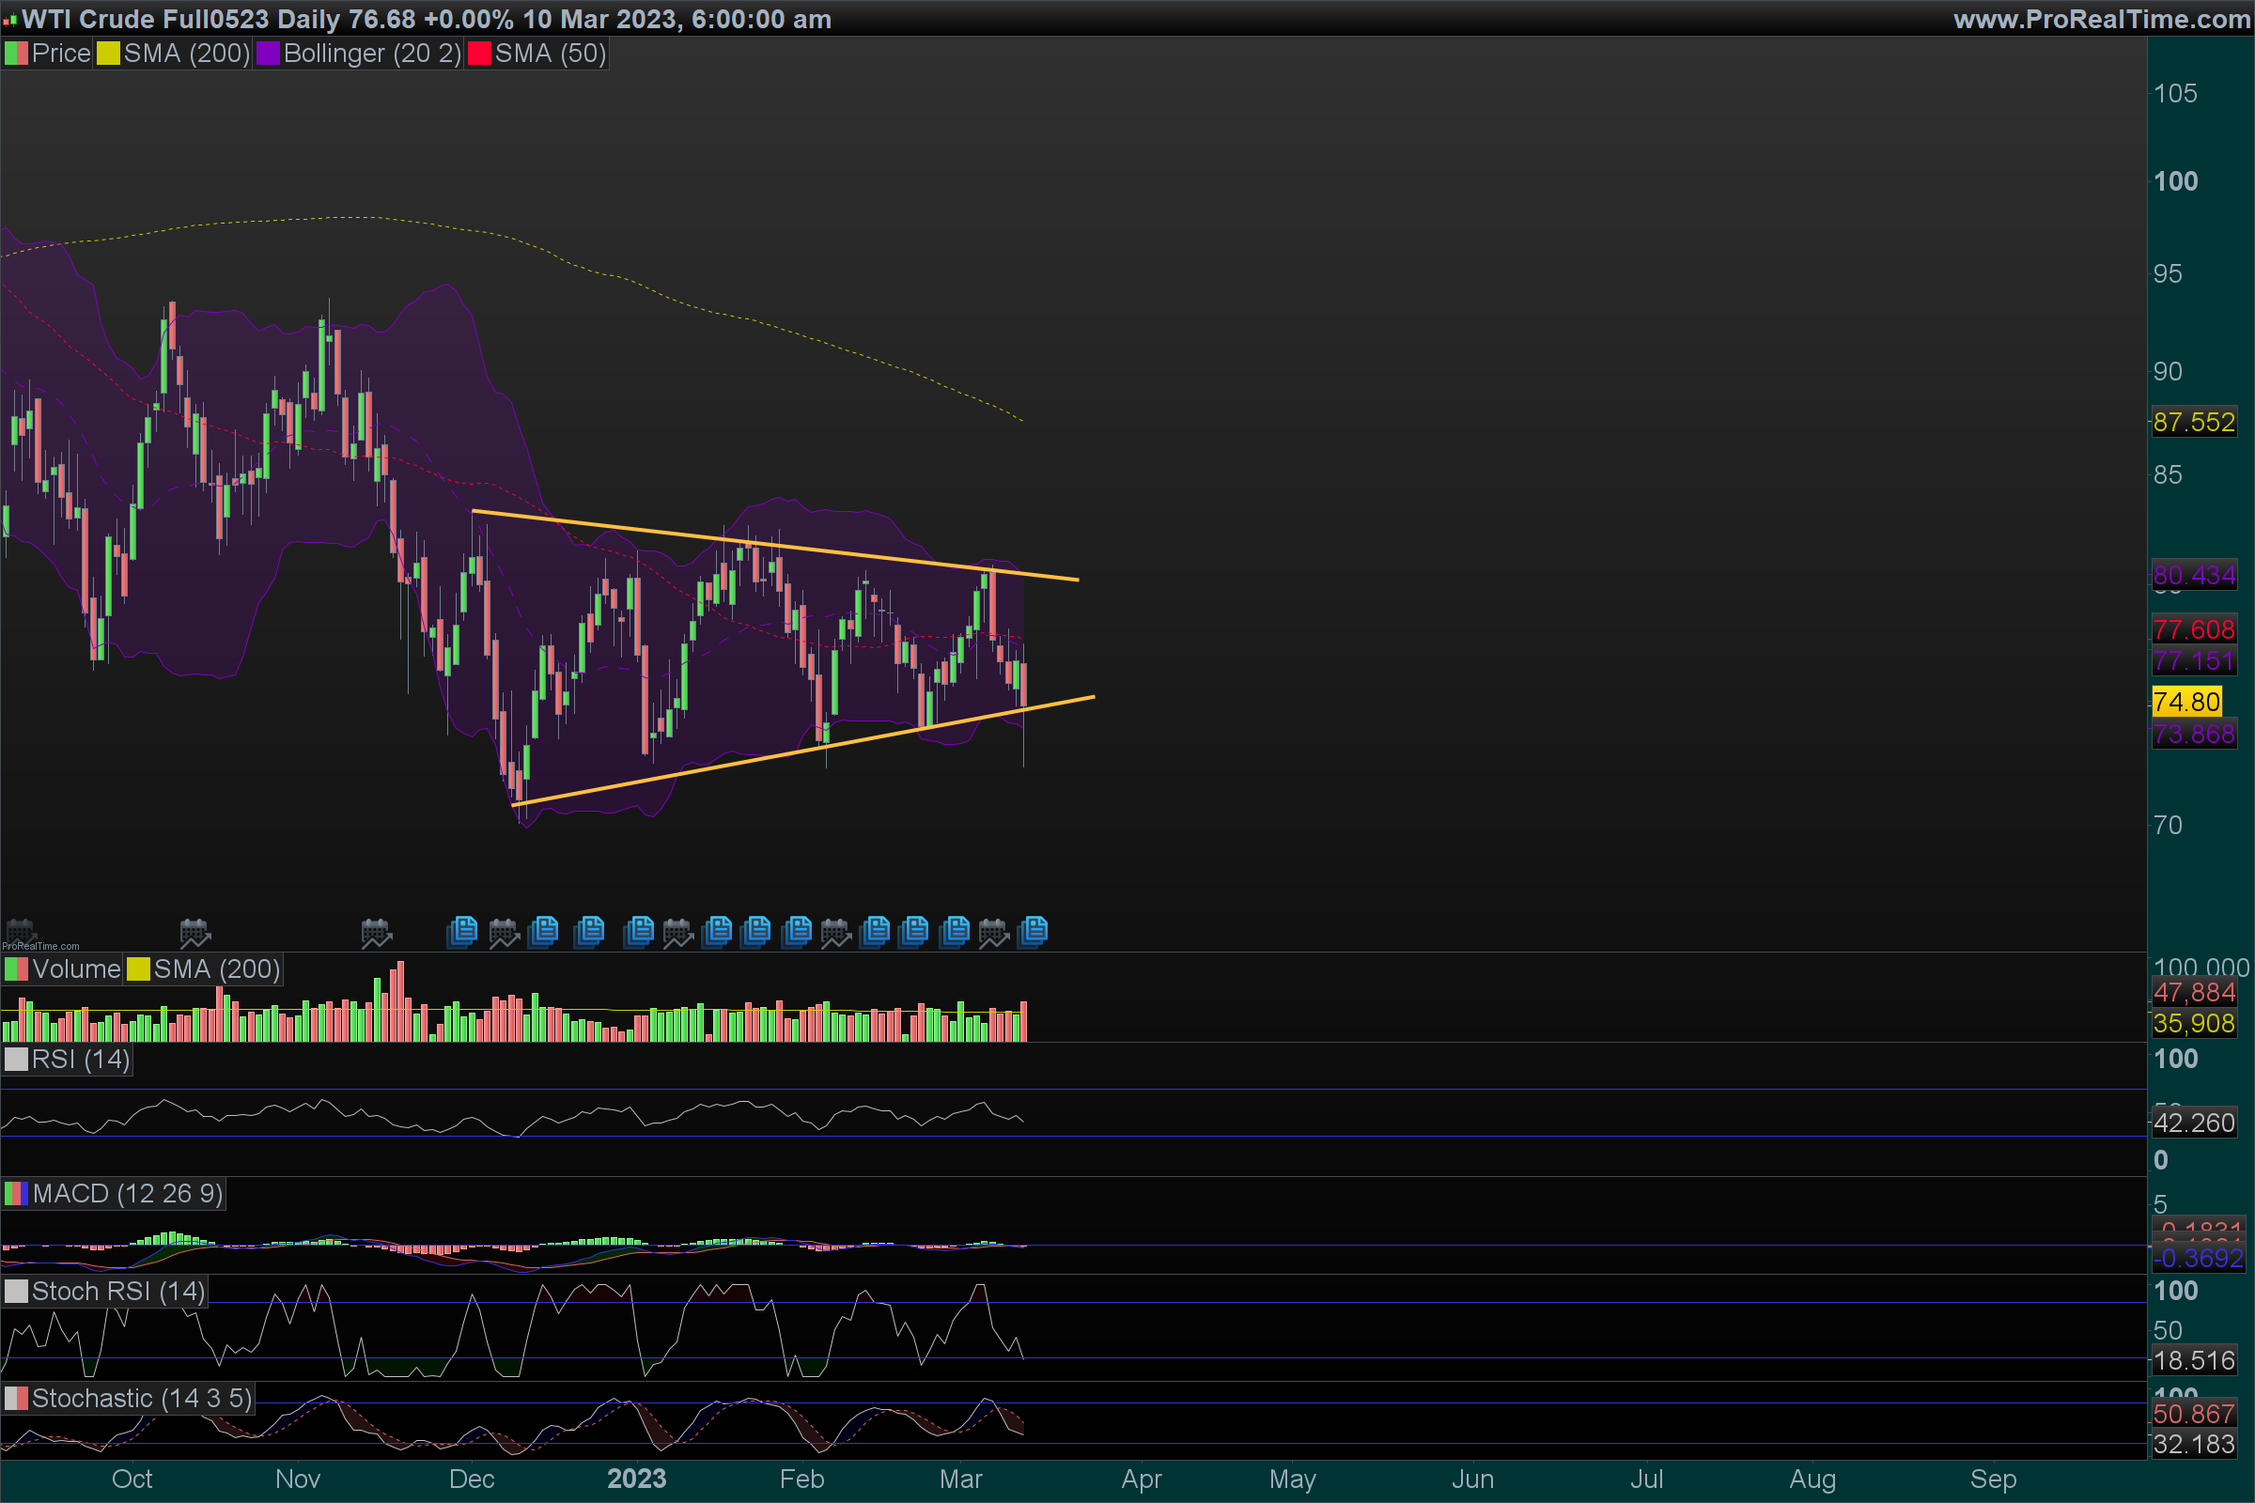
Task: Click the rightmost blue news documents icon
Action: click(x=1034, y=931)
